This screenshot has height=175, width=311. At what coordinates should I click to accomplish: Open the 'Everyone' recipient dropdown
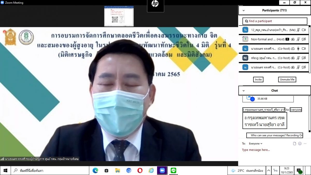(256, 144)
